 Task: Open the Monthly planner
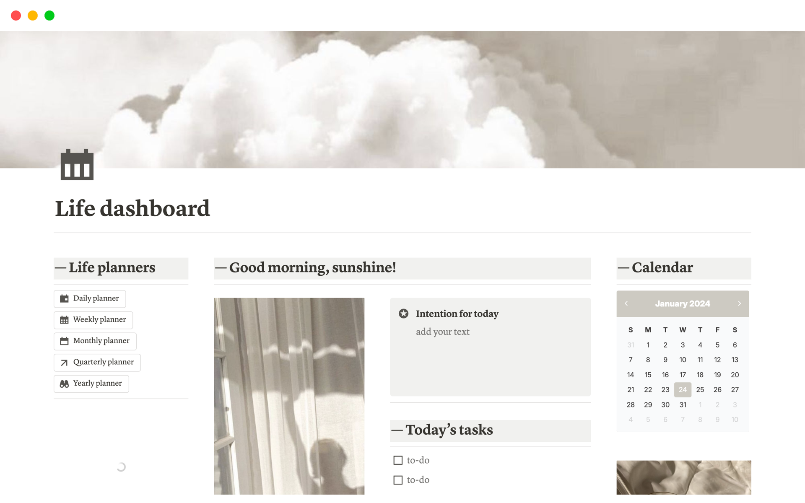(94, 341)
